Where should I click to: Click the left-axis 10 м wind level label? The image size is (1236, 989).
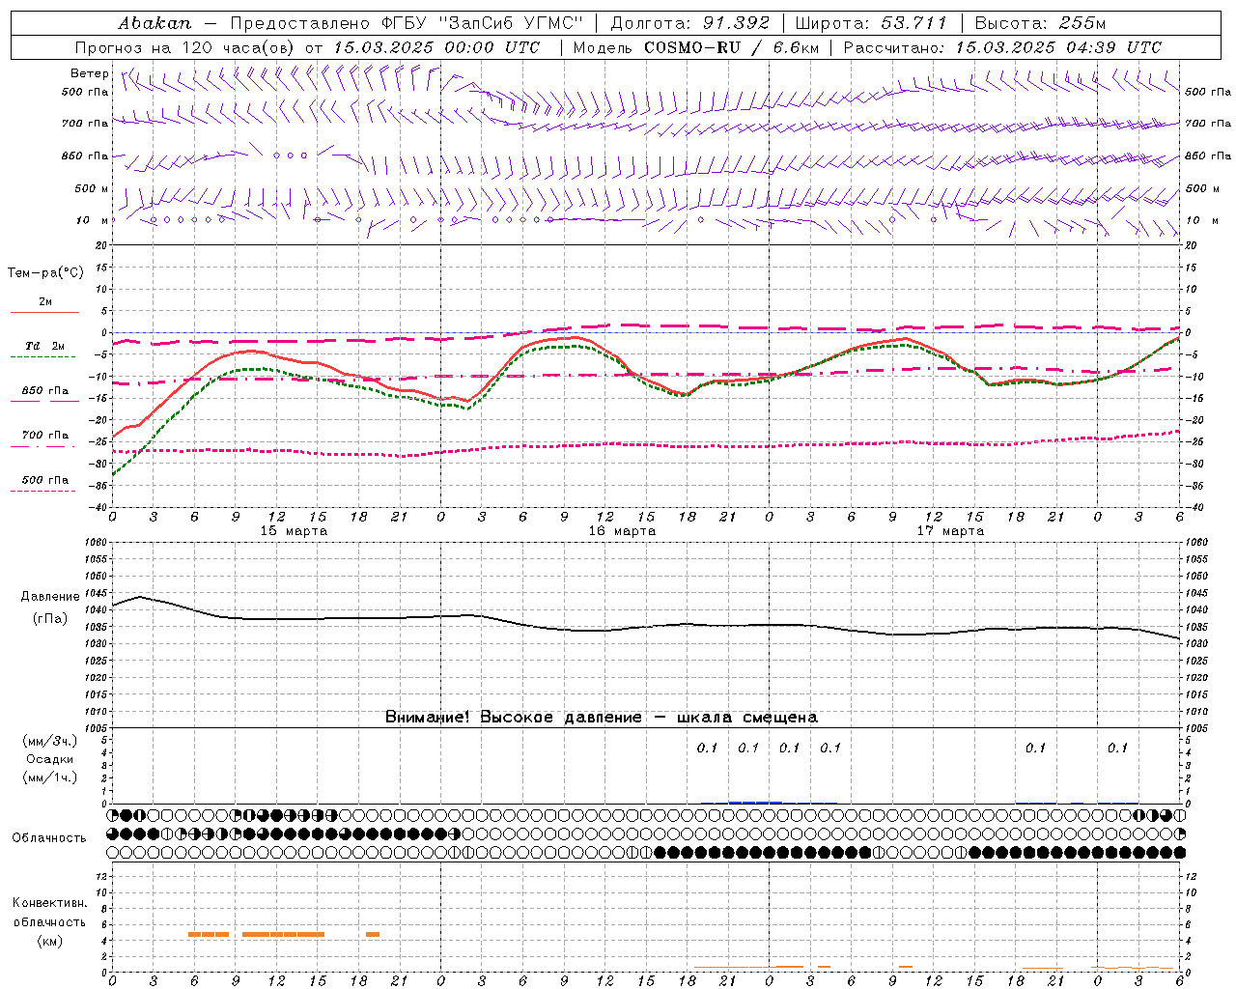click(92, 220)
